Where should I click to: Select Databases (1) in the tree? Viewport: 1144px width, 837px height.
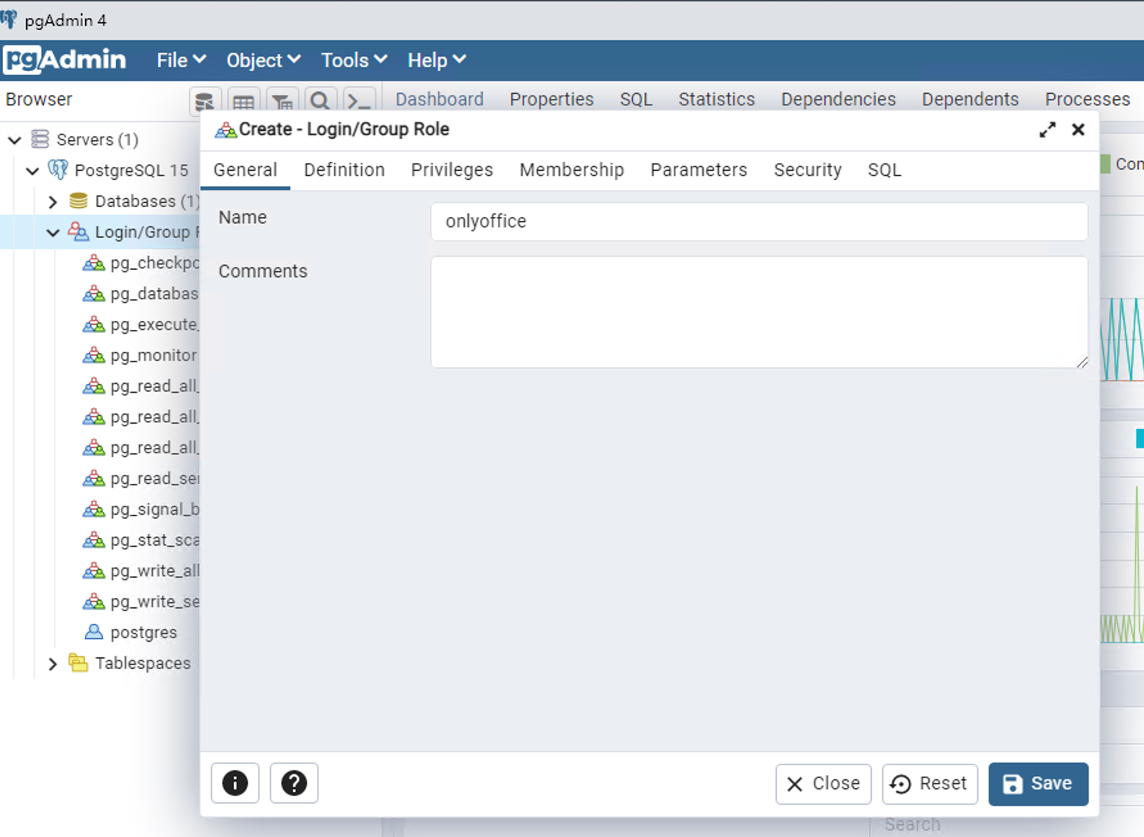[x=147, y=201]
